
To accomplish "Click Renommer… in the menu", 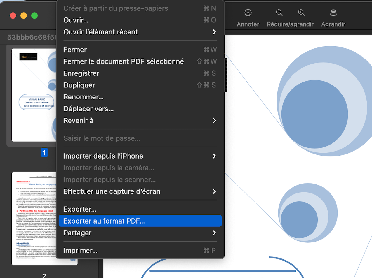I will (140, 97).
